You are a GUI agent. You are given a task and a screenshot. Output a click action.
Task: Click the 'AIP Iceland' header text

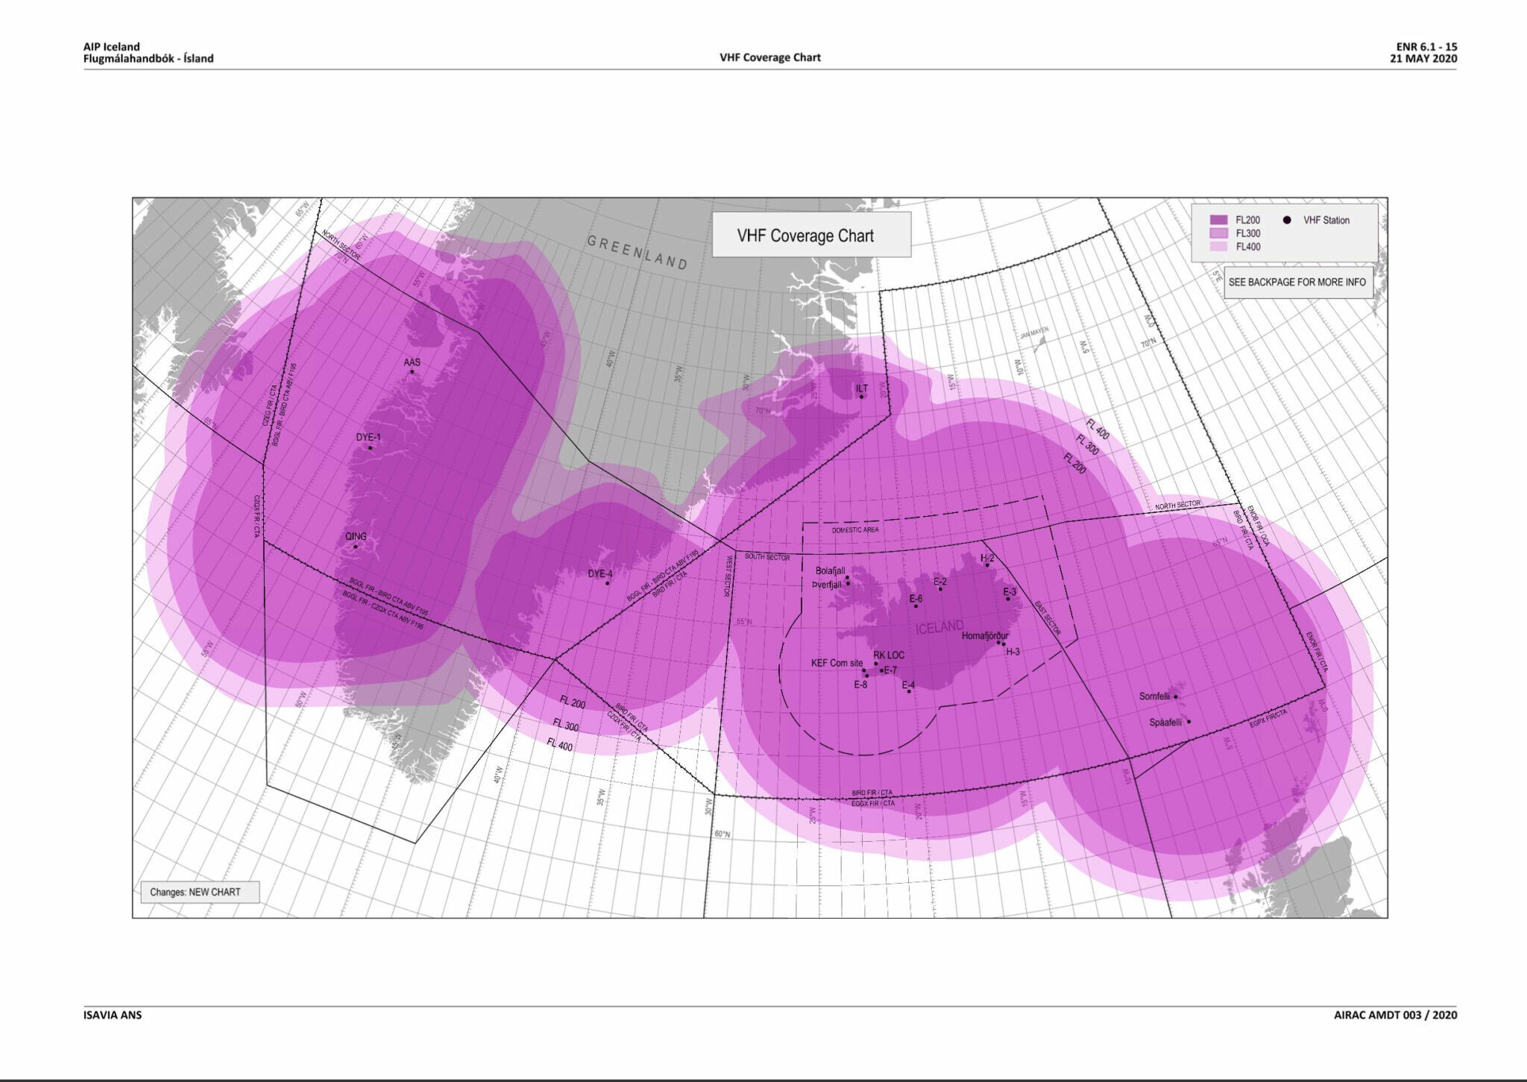click(x=112, y=46)
